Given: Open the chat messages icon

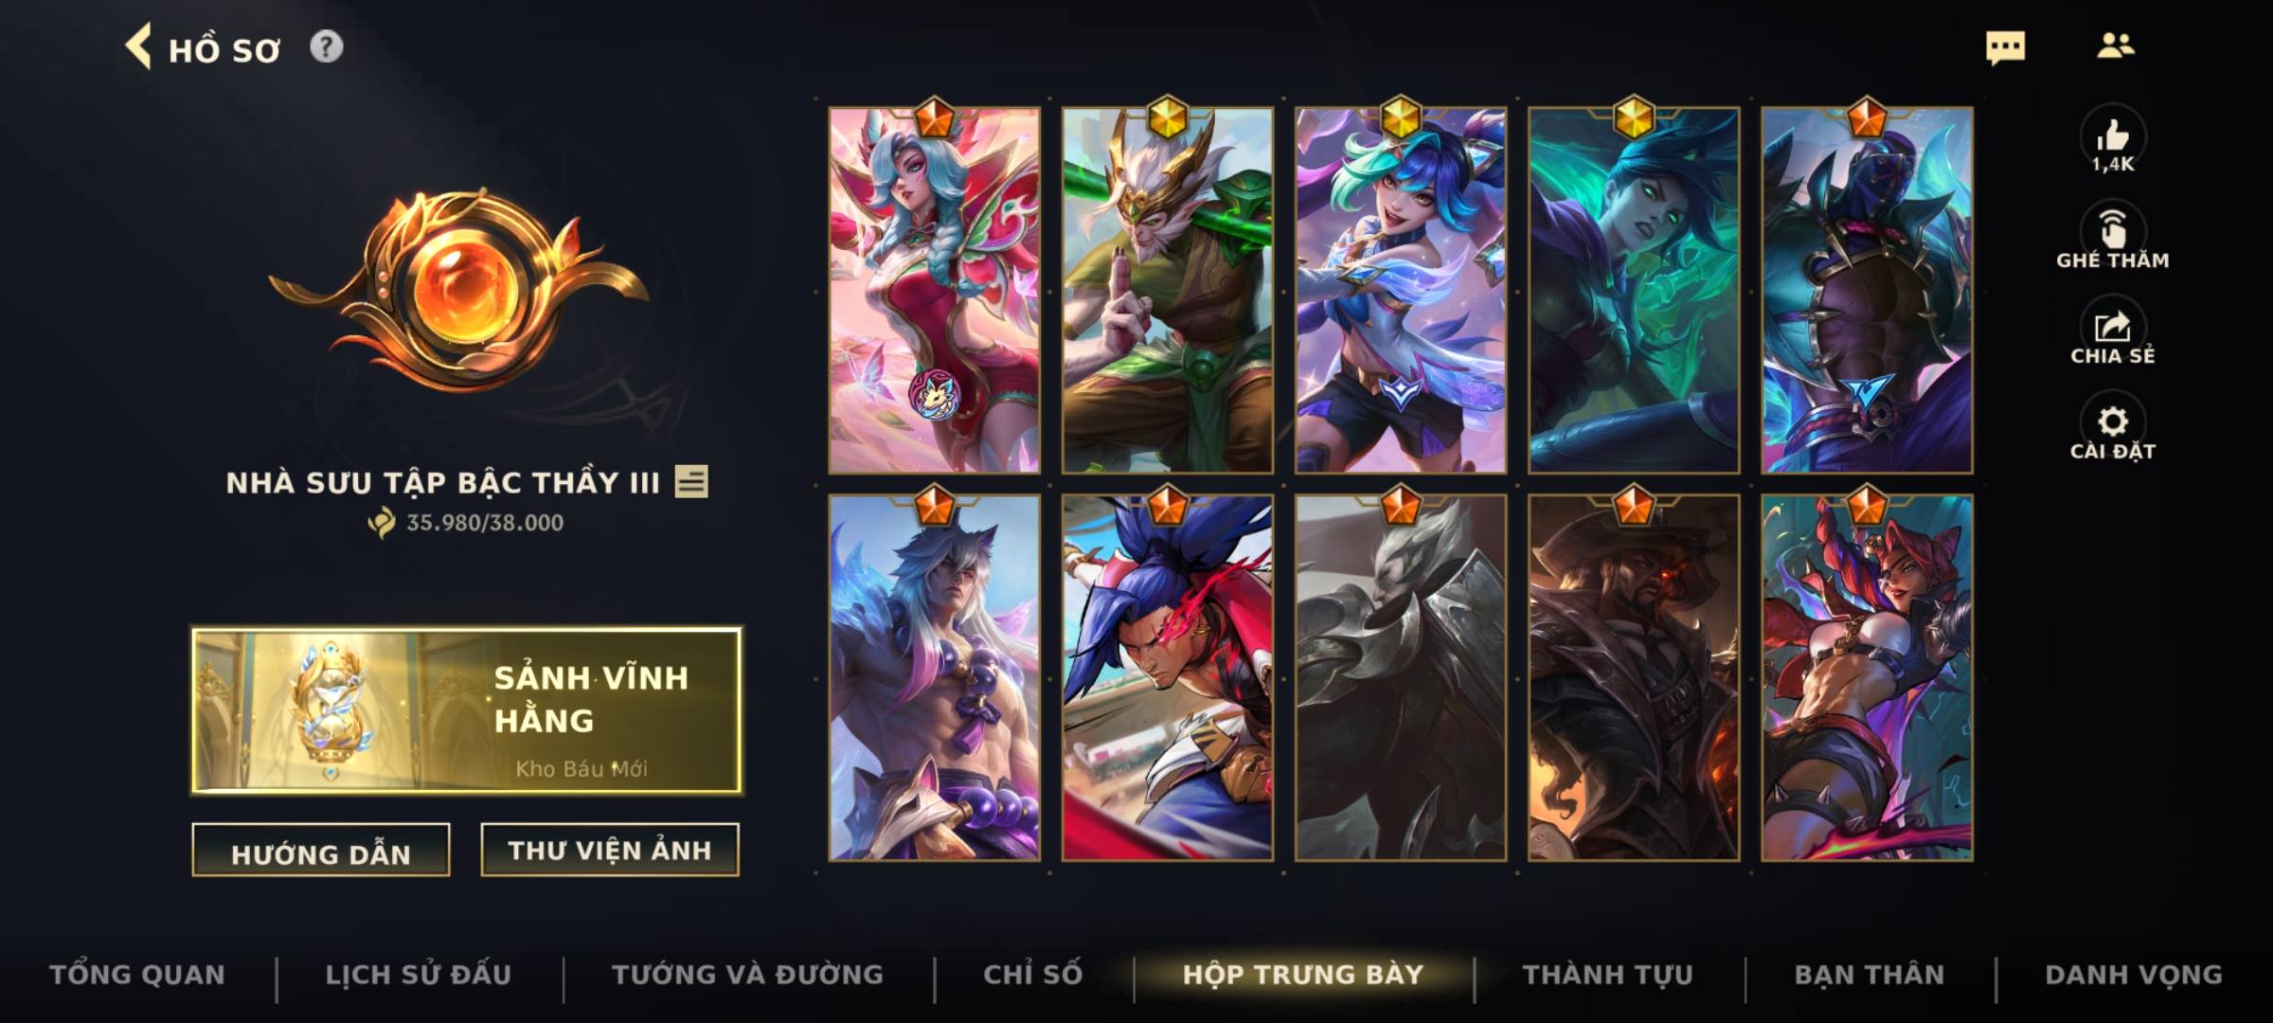Looking at the screenshot, I should click(2005, 47).
